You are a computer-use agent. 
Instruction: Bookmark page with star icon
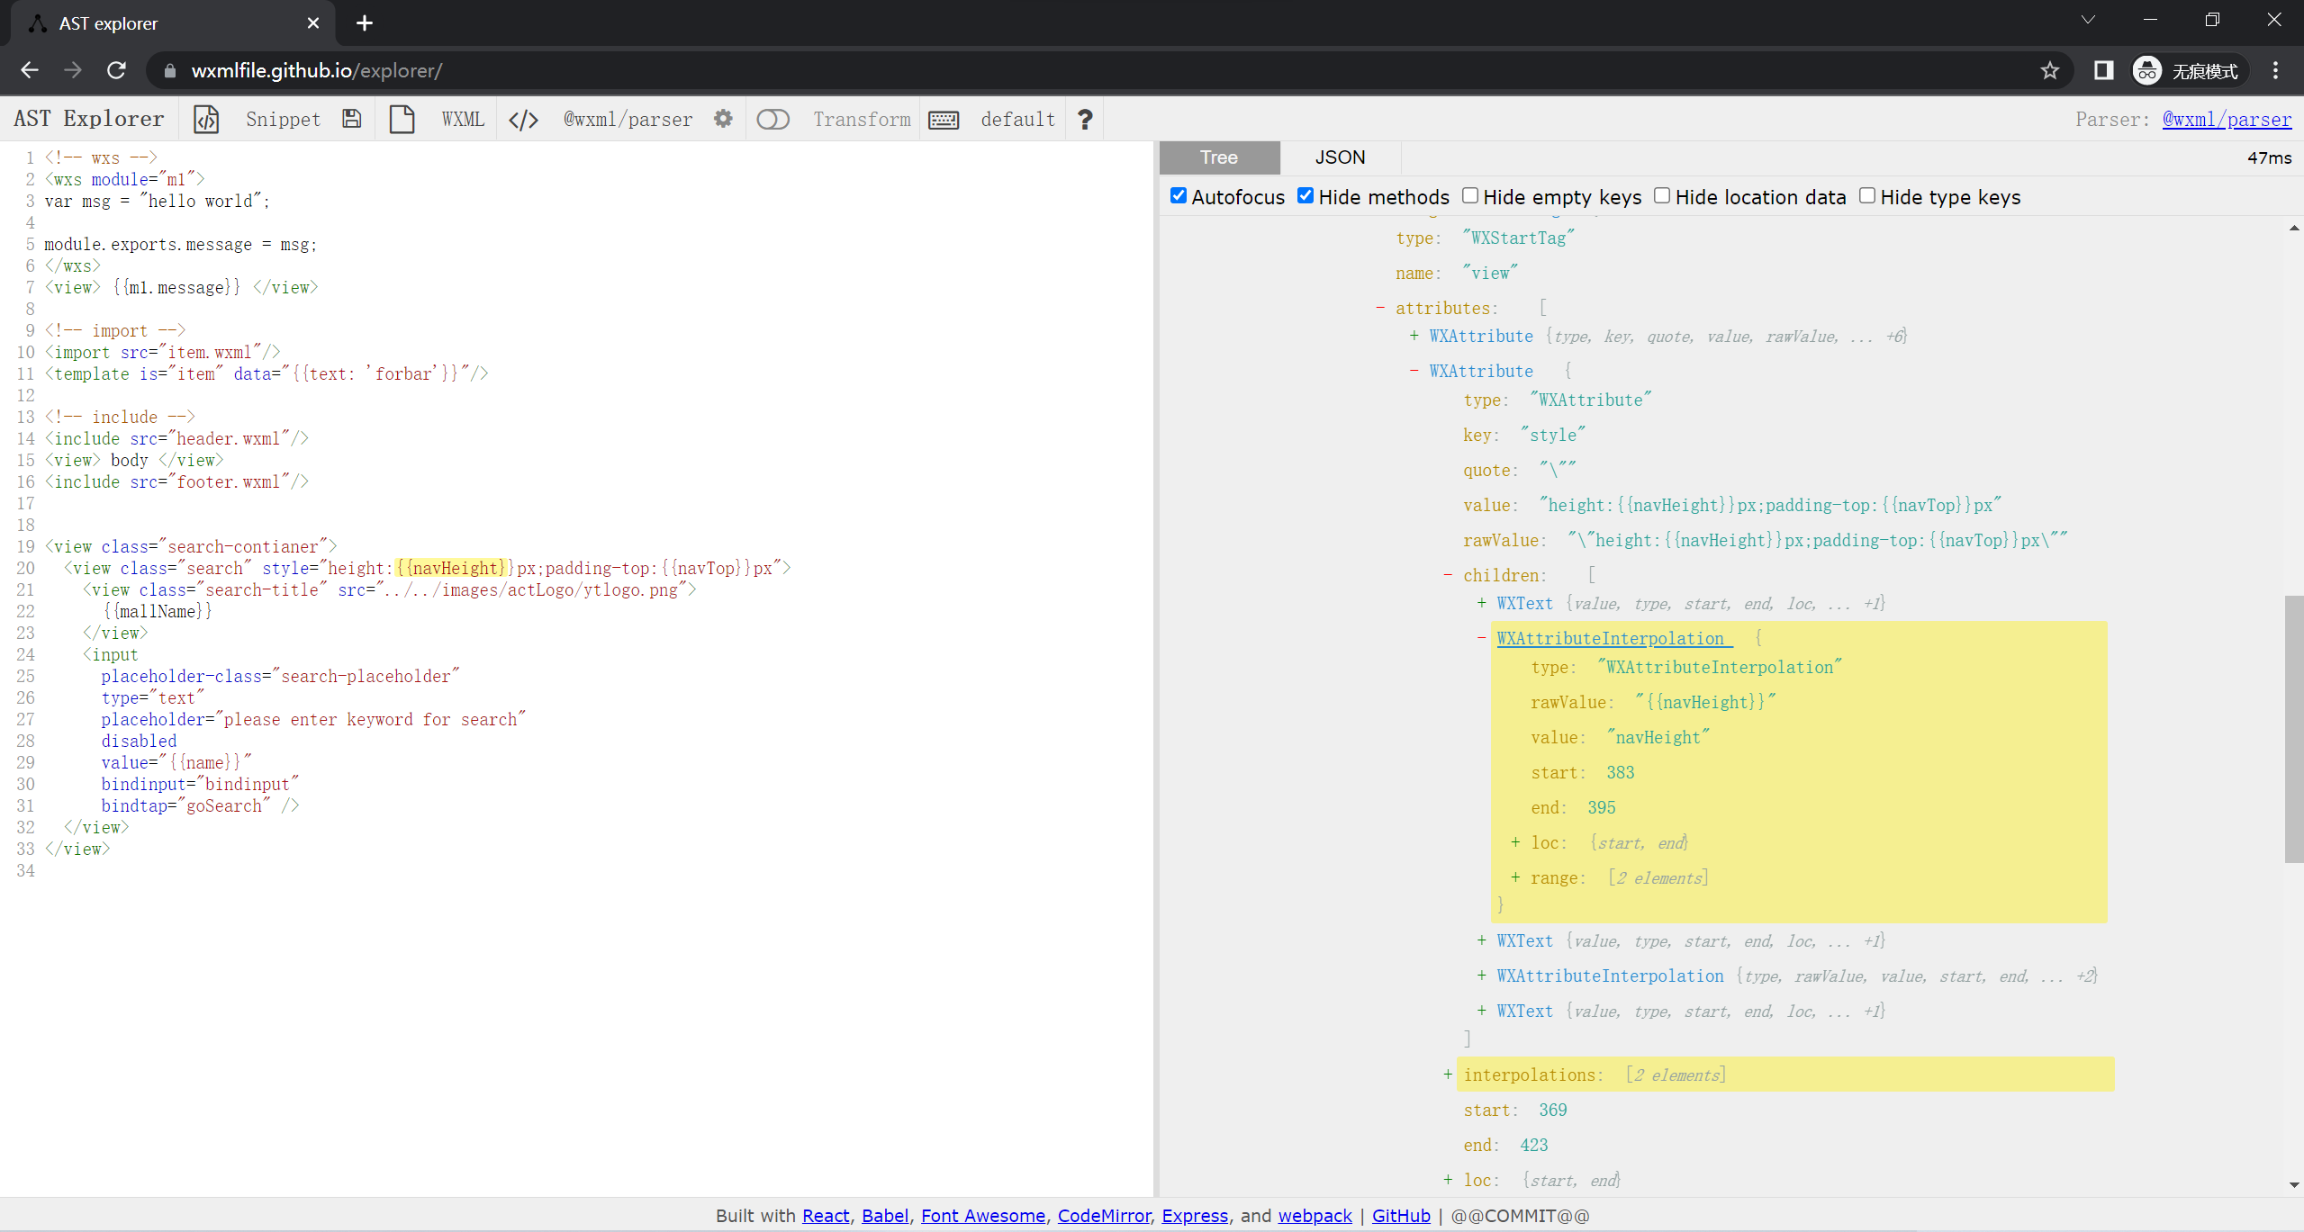point(2050,70)
